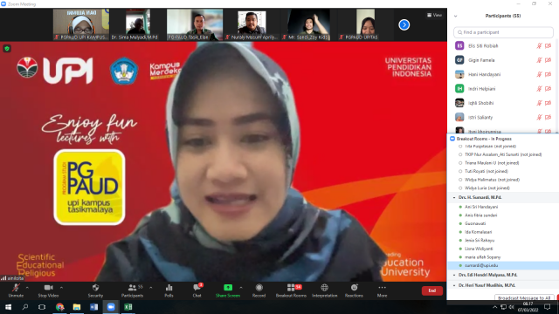Click Hani Handayani's muted mic icon
Screen dimensions: 559x314
click(540, 74)
